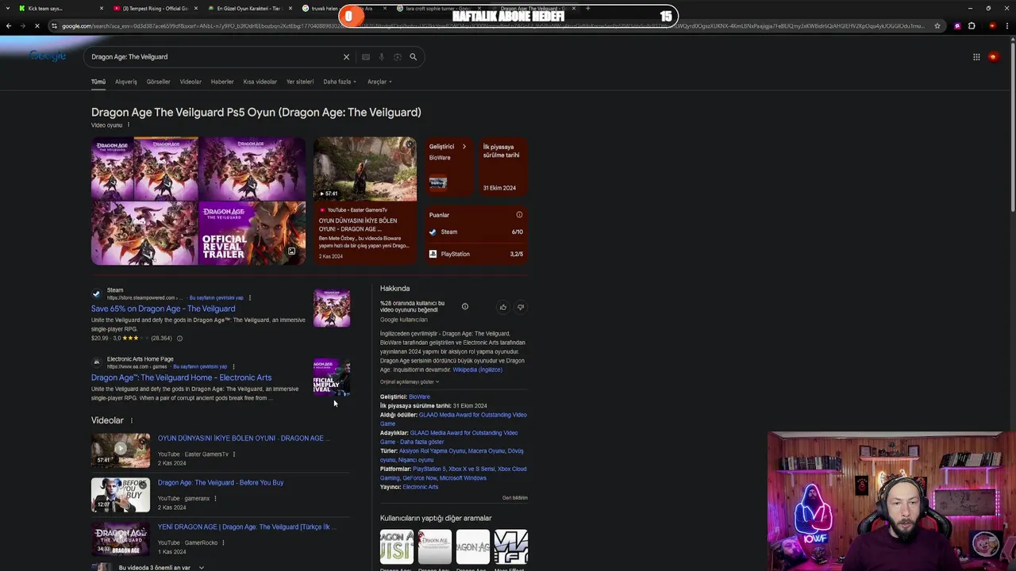The height and width of the screenshot is (571, 1016).
Task: Open info icon beside user rating percentage
Action: (x=465, y=307)
